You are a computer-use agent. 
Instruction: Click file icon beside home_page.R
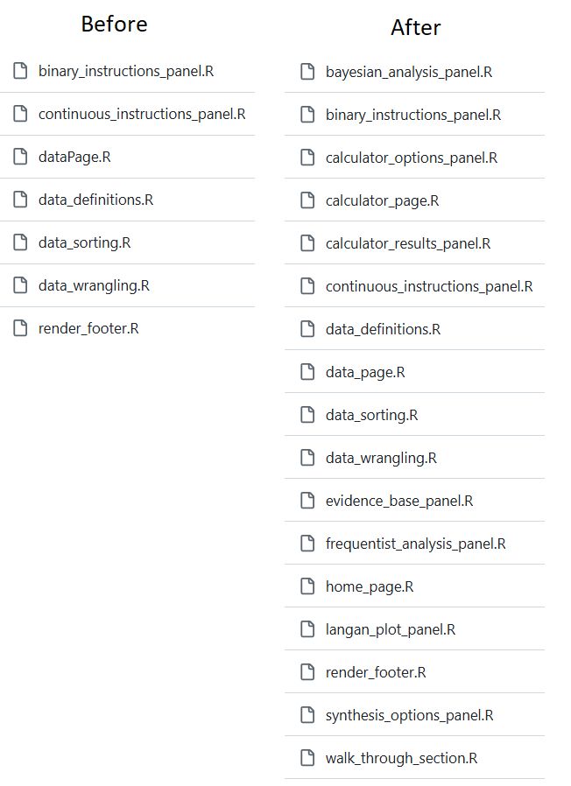(x=307, y=586)
